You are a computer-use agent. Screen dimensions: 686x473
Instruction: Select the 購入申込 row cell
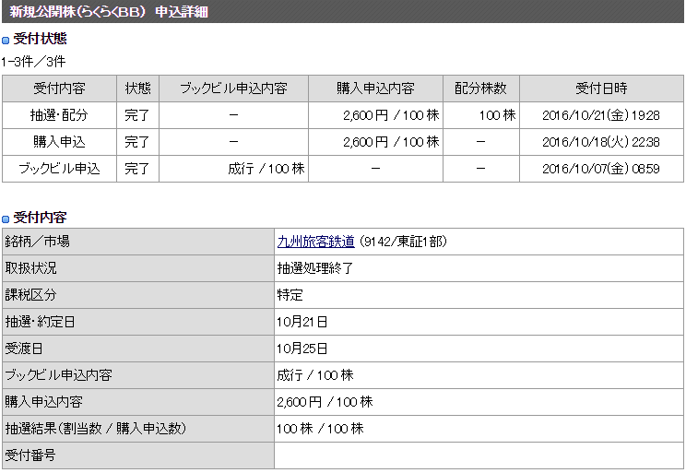pos(60,142)
